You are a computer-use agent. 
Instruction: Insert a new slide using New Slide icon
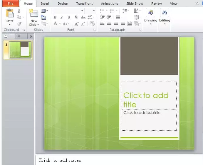coord(34,14)
